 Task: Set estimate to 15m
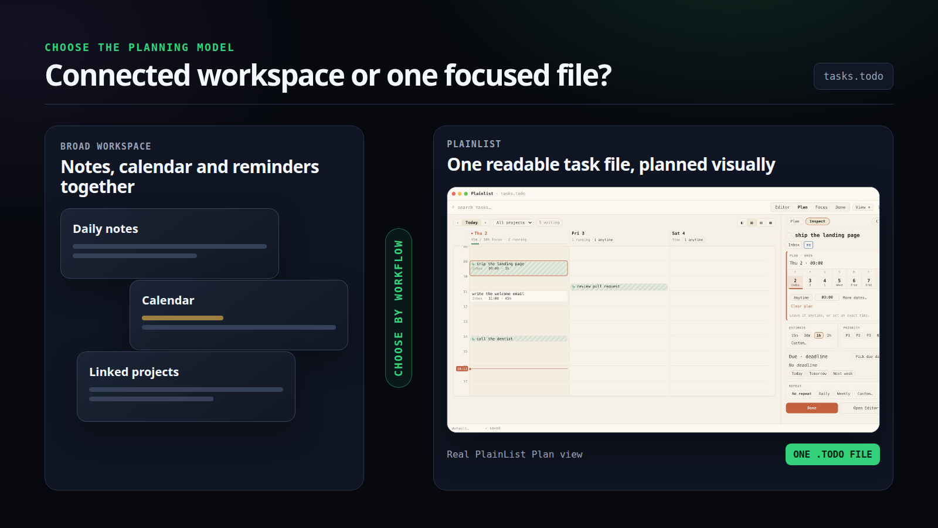click(795, 336)
